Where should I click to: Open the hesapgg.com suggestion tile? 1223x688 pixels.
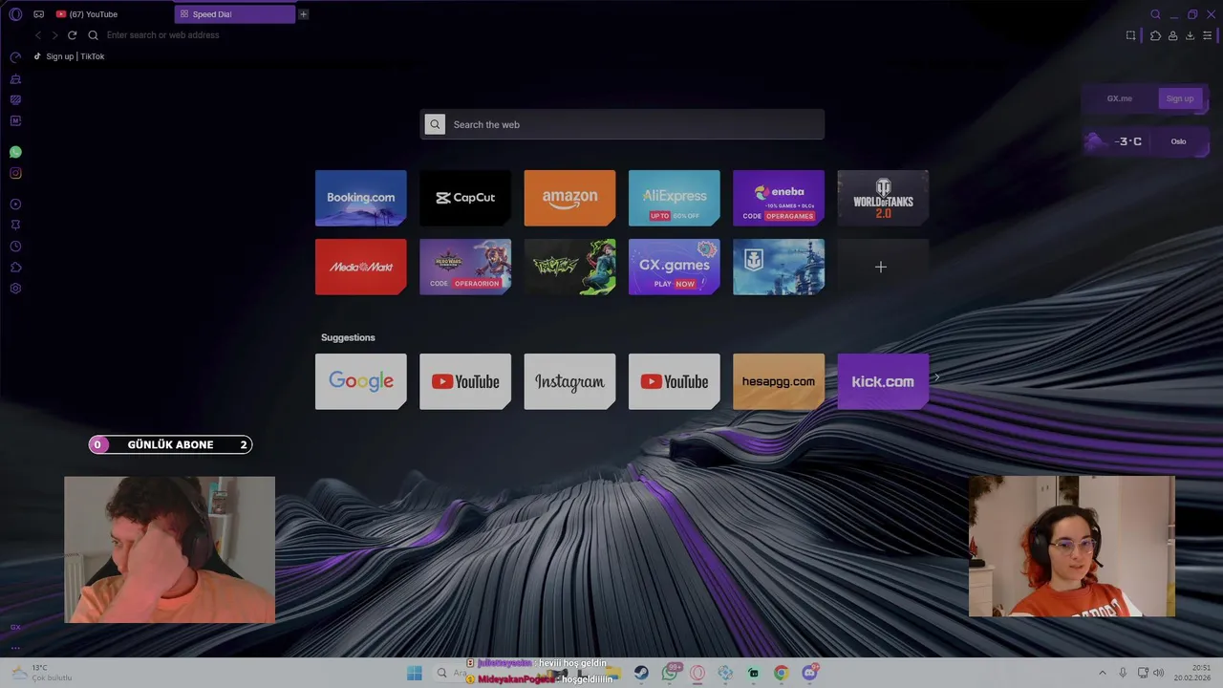[779, 381]
